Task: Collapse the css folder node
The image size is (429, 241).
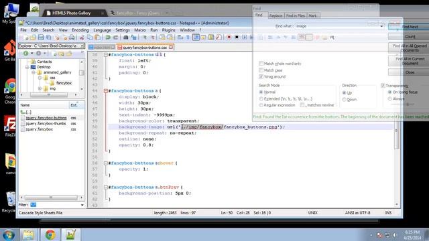Action: click(40, 78)
